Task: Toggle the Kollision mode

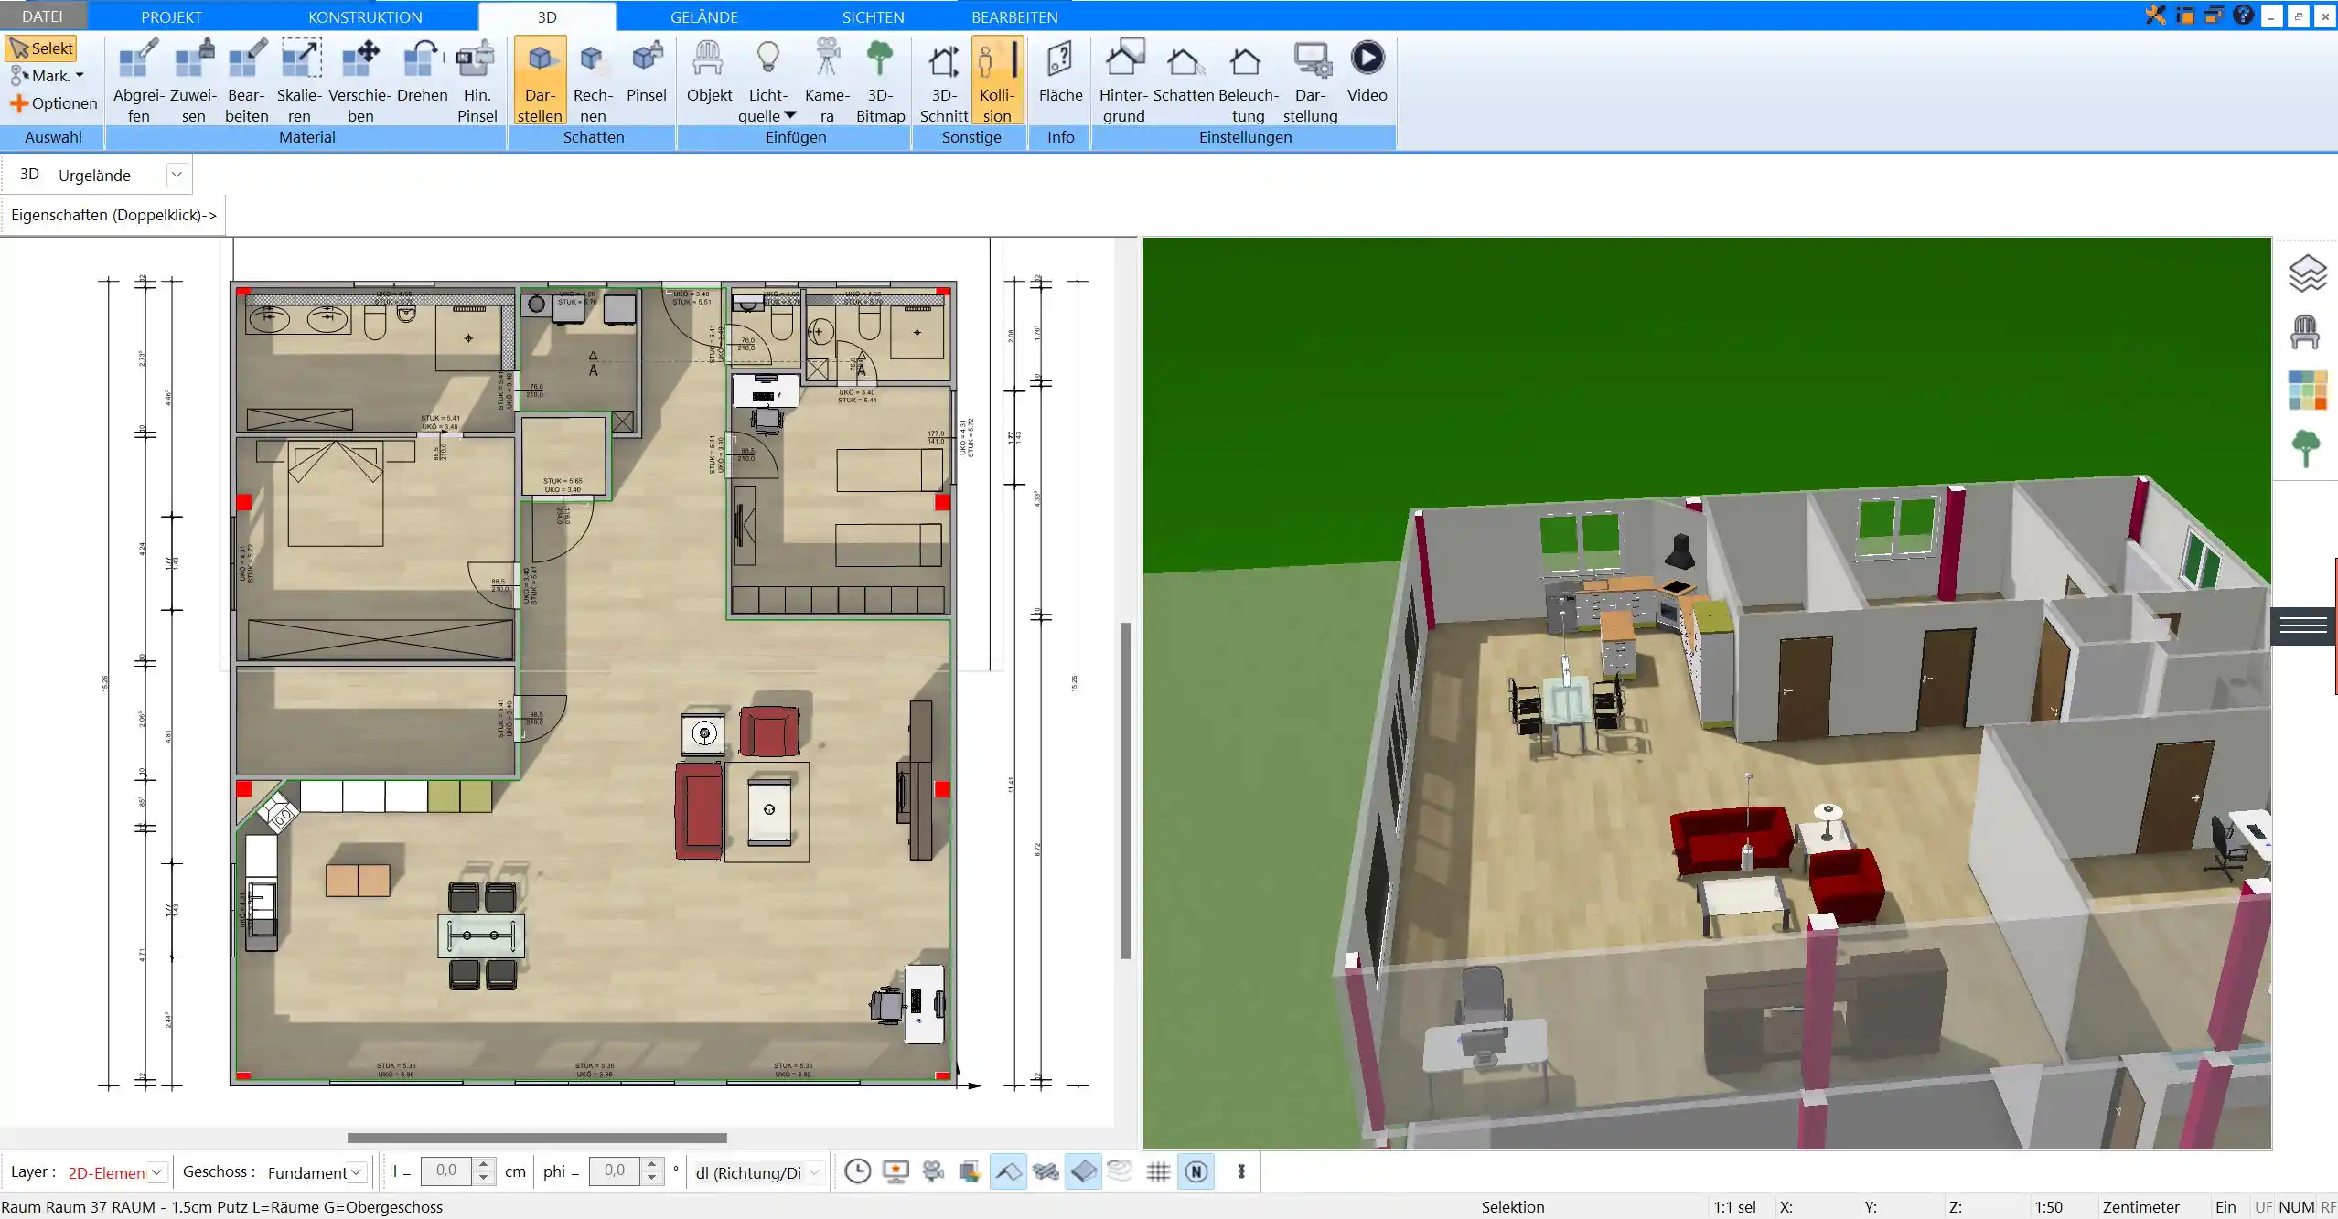Action: [x=997, y=80]
